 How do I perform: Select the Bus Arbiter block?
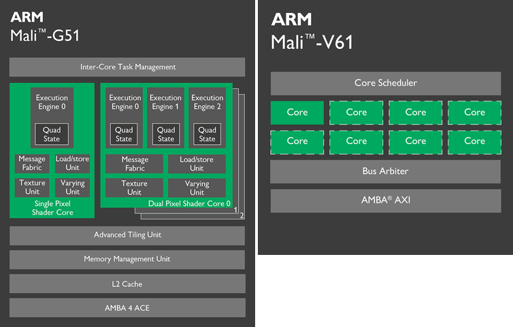pyautogui.click(x=385, y=171)
